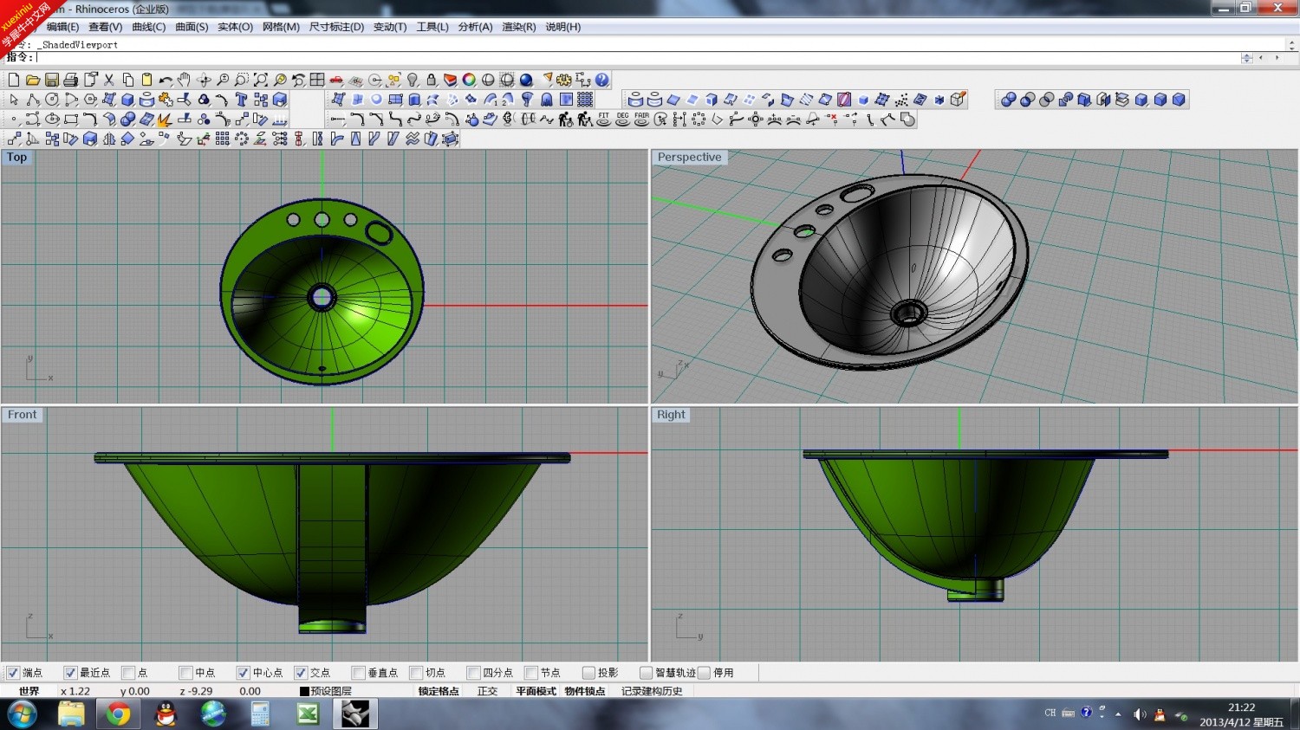Click the blue sphere render icon

[x=526, y=80]
